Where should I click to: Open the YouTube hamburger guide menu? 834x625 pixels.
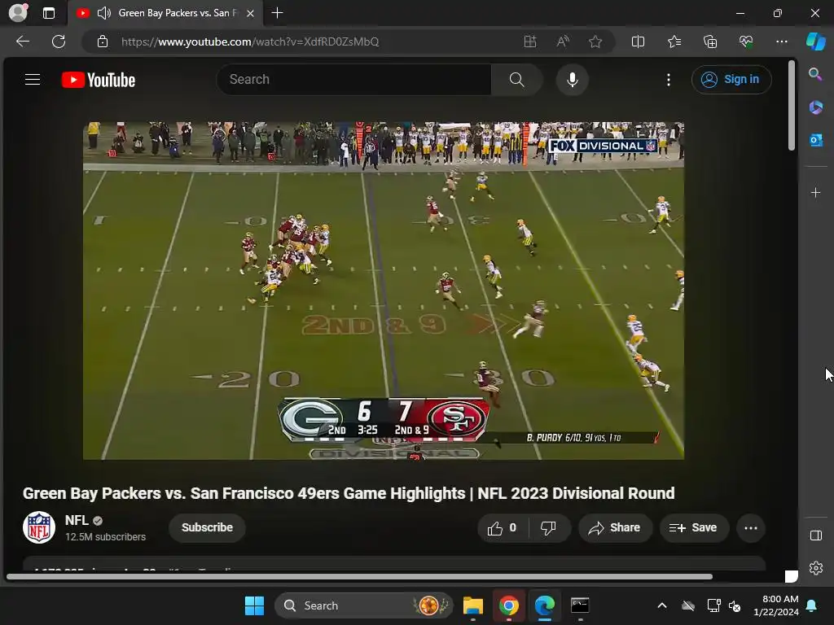(33, 80)
